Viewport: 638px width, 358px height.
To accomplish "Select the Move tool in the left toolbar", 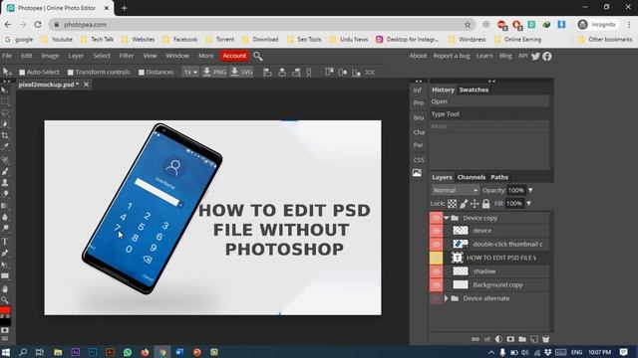I will point(5,90).
